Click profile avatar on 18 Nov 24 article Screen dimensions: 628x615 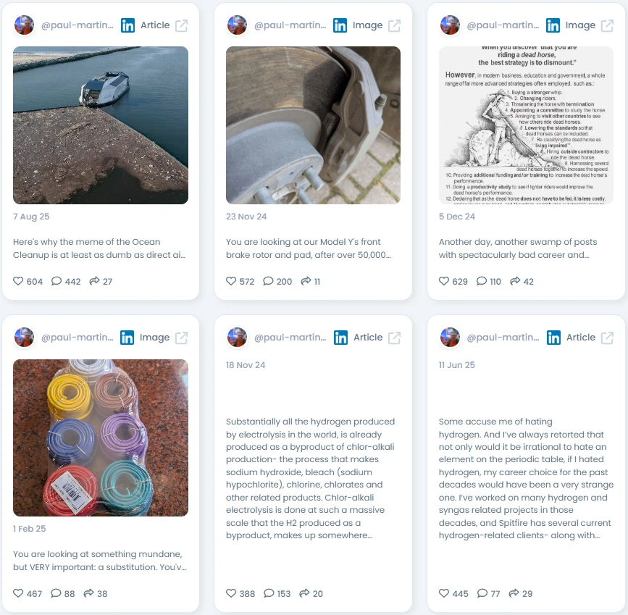(237, 338)
